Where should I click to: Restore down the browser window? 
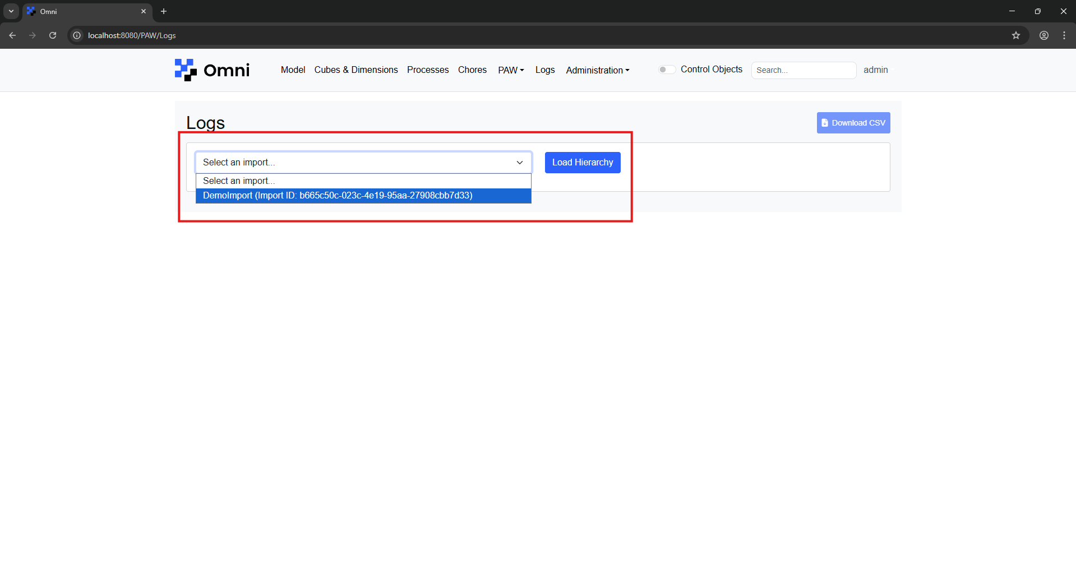click(1038, 11)
